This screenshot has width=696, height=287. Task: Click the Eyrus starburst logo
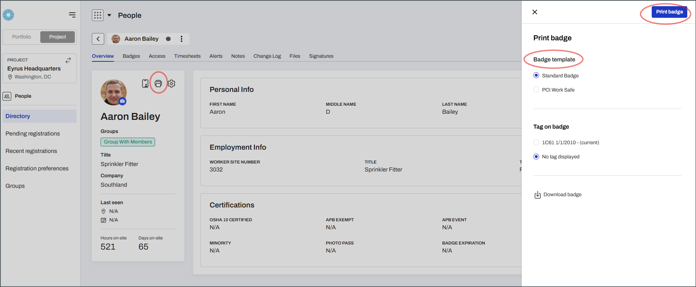point(8,15)
